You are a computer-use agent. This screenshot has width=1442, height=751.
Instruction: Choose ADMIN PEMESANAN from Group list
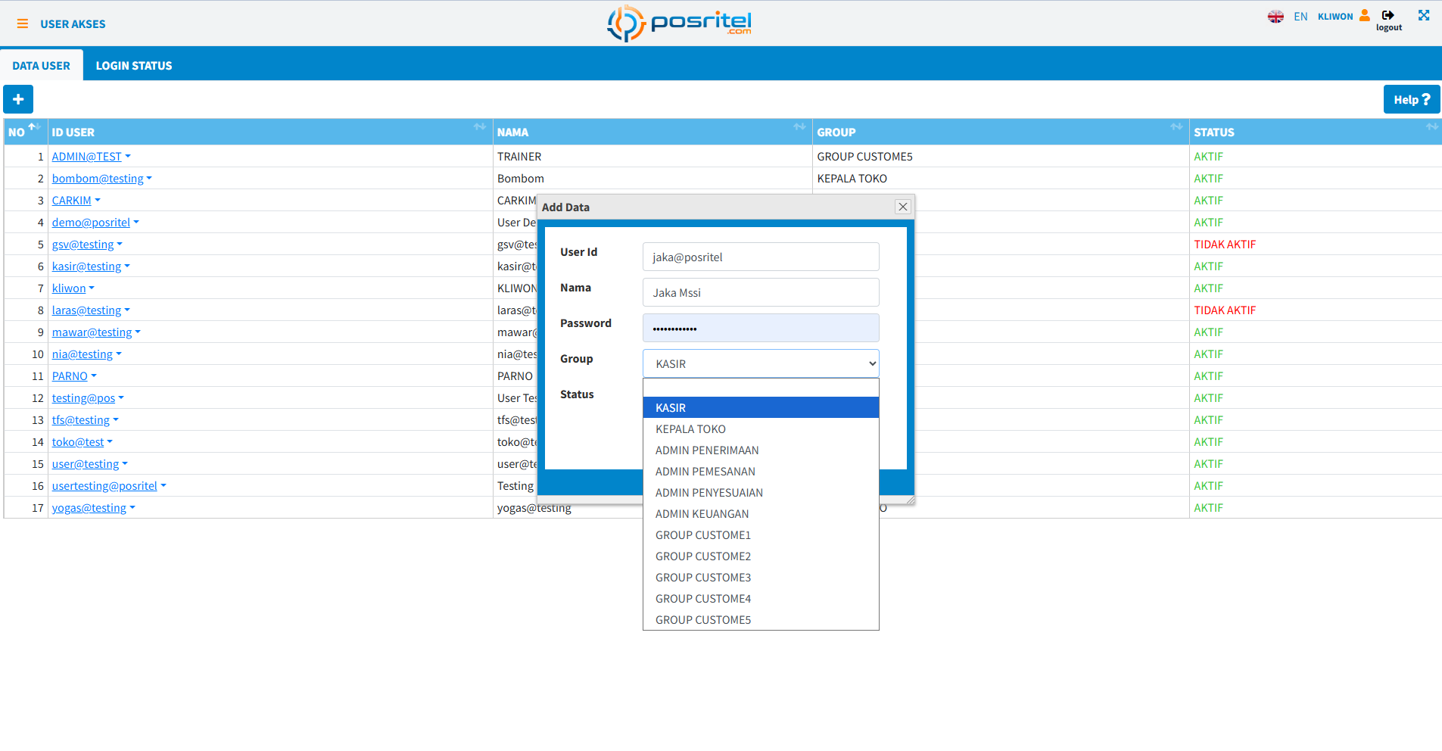pos(761,471)
